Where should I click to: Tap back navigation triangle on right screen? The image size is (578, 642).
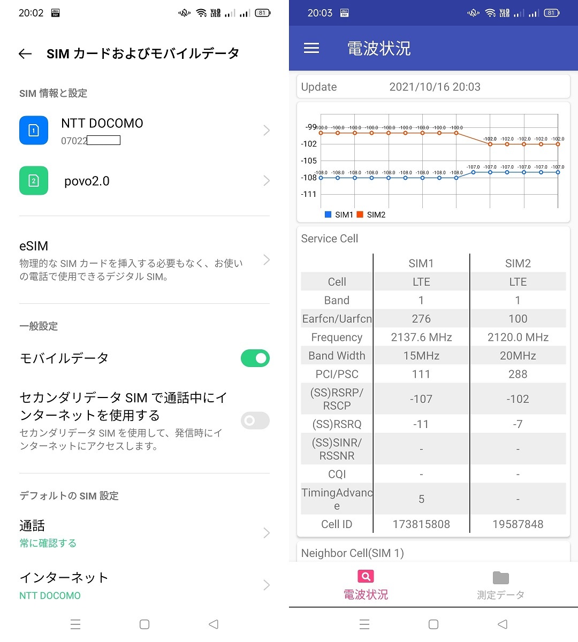503,624
